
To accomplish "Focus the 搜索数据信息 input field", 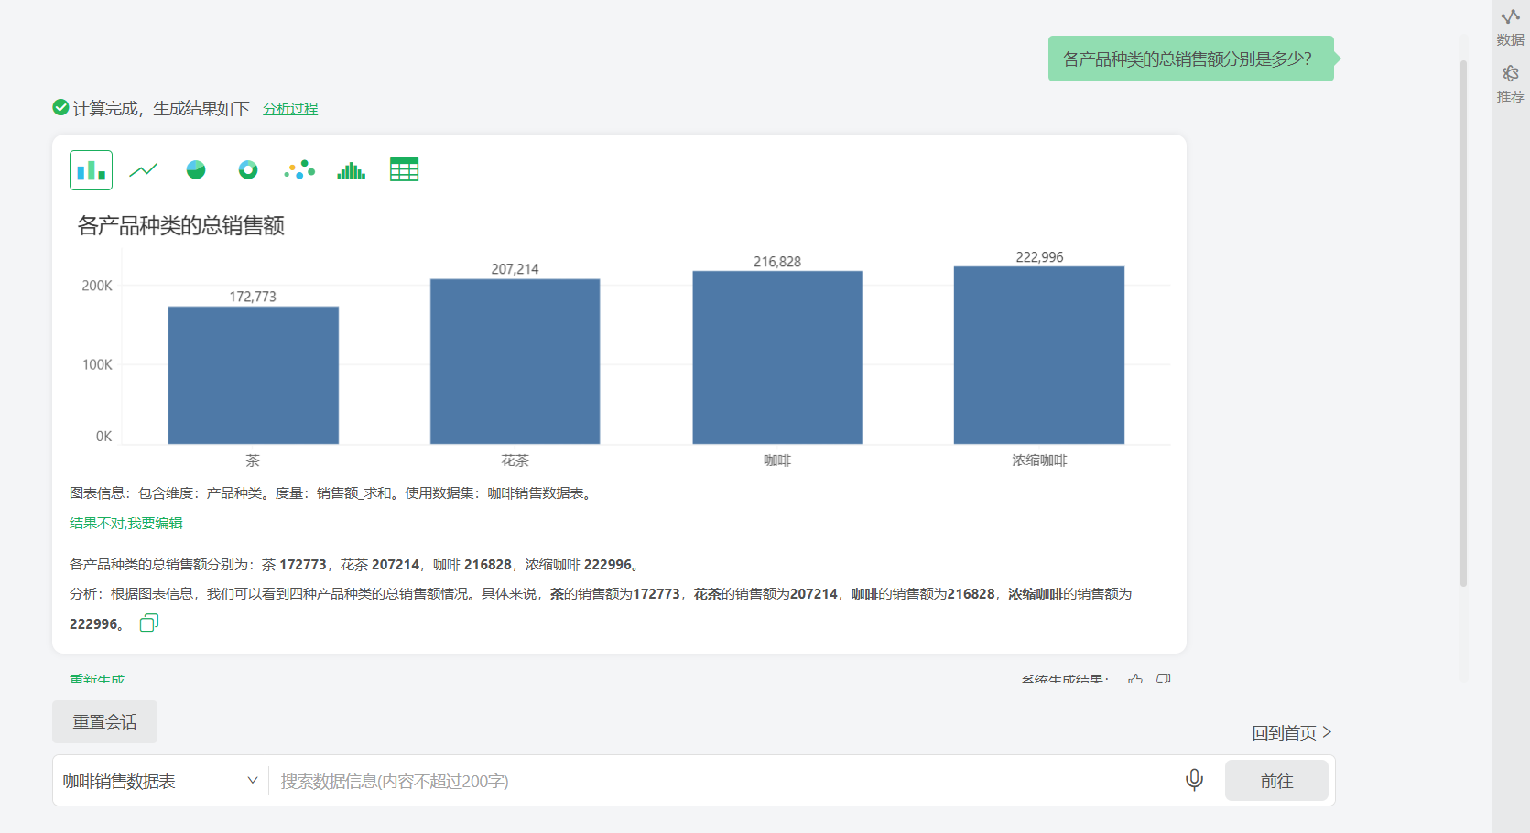I will pyautogui.click(x=723, y=781).
